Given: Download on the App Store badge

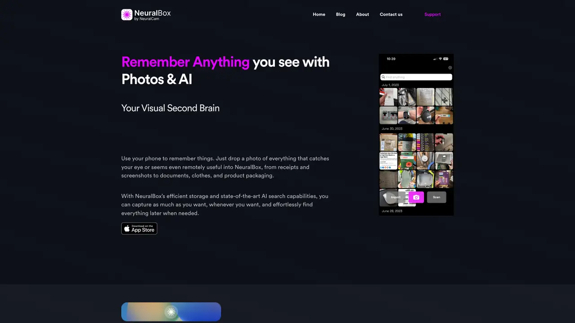Looking at the screenshot, I should coord(139,228).
